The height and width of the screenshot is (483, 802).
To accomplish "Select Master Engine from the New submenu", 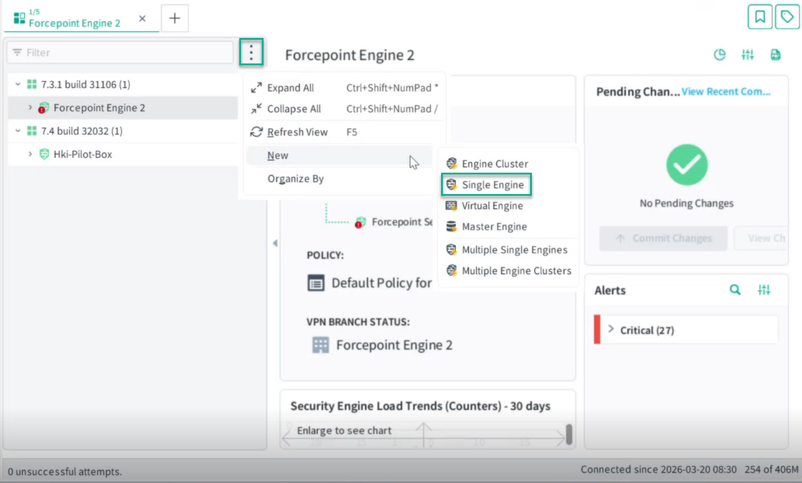I will coord(508,227).
